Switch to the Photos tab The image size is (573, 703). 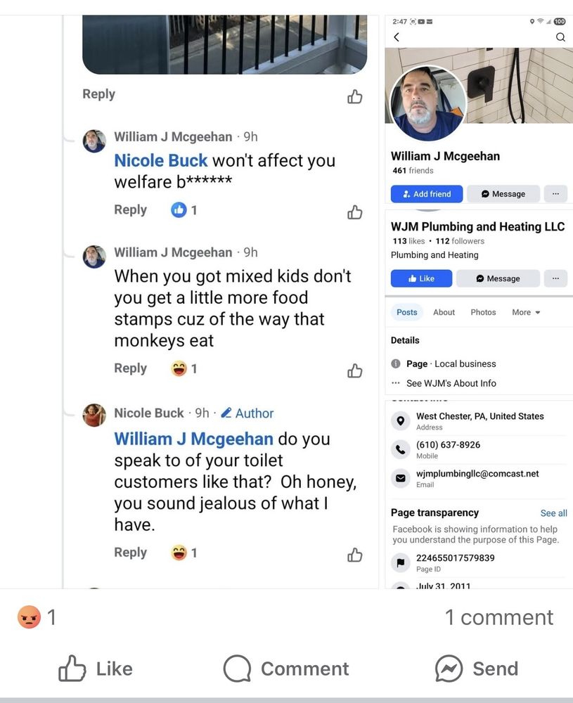click(x=483, y=312)
